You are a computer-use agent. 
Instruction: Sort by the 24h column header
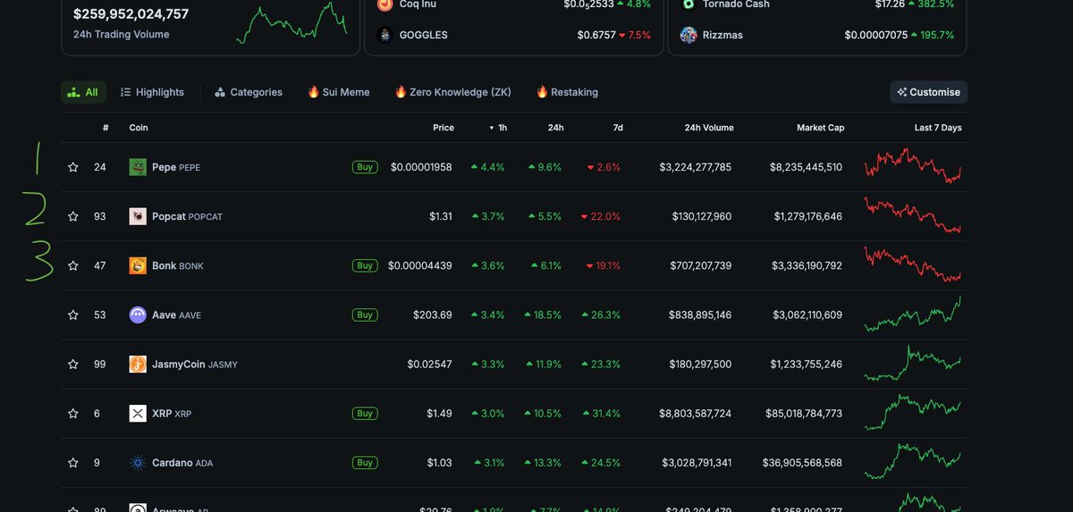[x=555, y=128]
